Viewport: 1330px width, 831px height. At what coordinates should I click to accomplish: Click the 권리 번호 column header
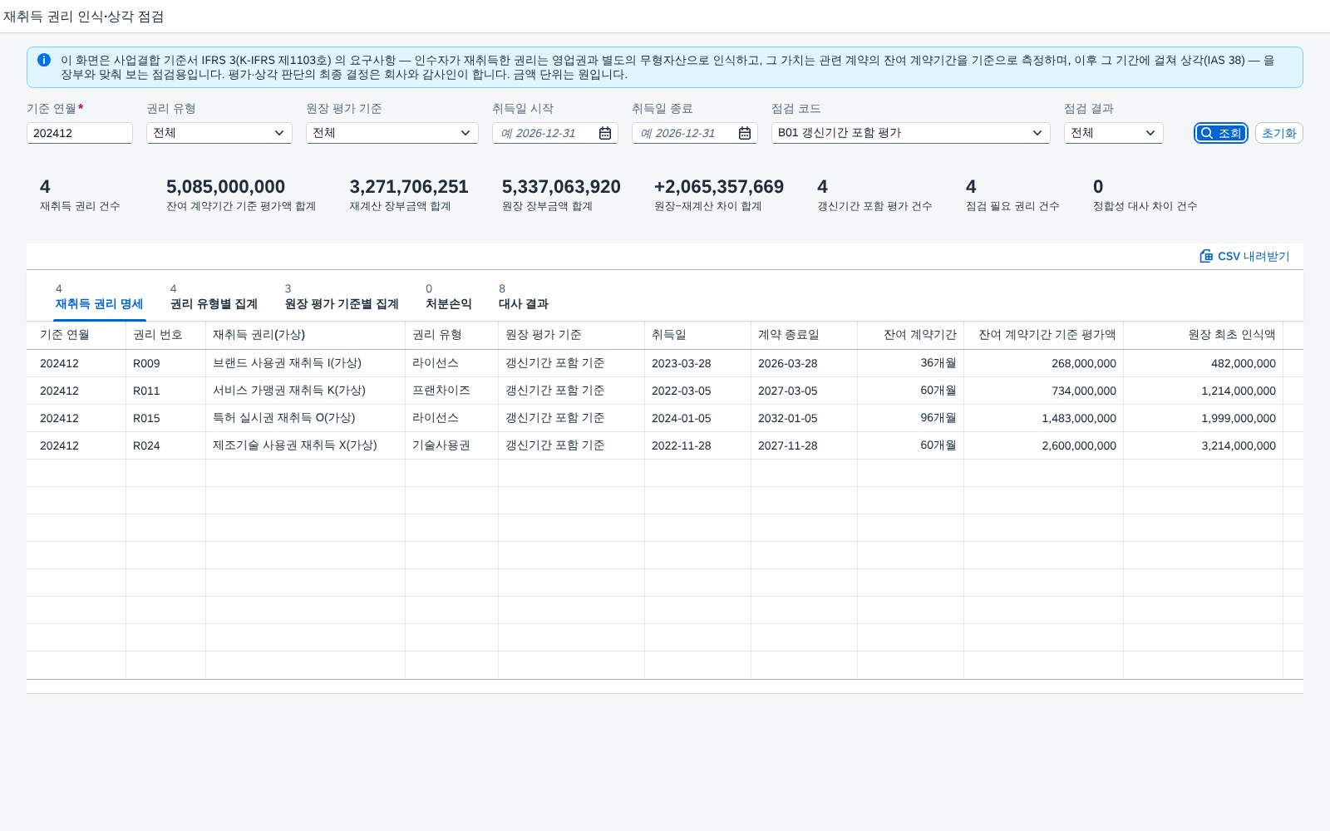[x=166, y=335]
